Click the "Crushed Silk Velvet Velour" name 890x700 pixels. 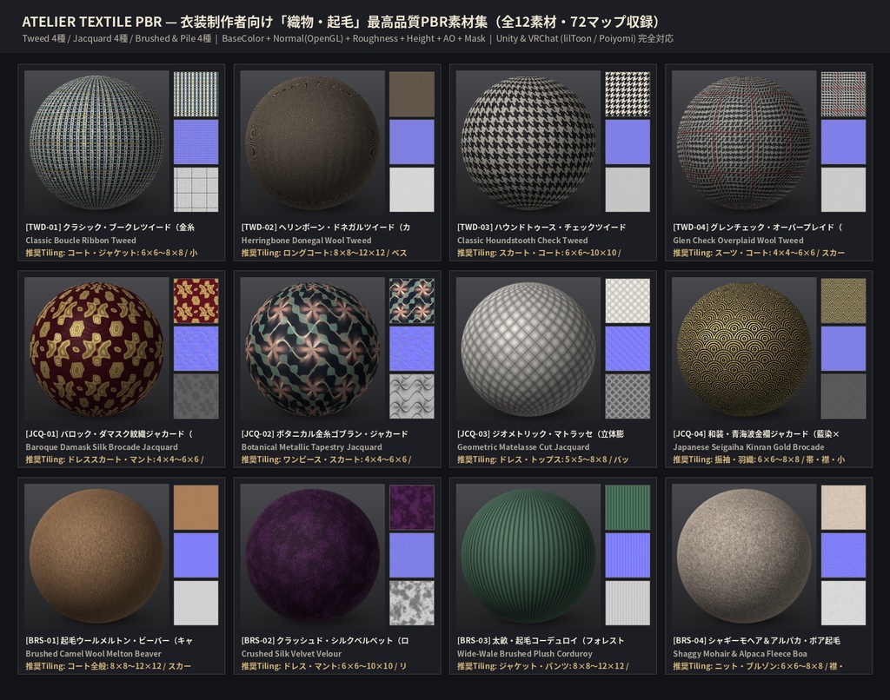291,653
